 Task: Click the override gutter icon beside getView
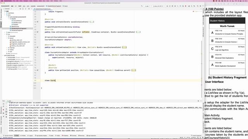pyautogui.click(x=38, y=70)
